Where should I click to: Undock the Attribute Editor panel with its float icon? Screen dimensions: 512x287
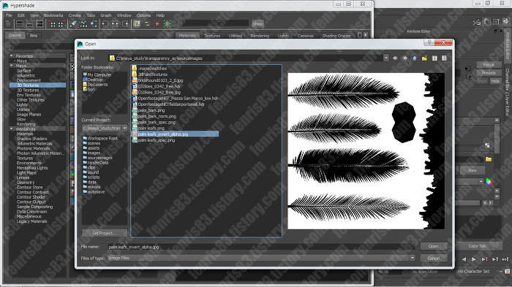click(x=495, y=31)
